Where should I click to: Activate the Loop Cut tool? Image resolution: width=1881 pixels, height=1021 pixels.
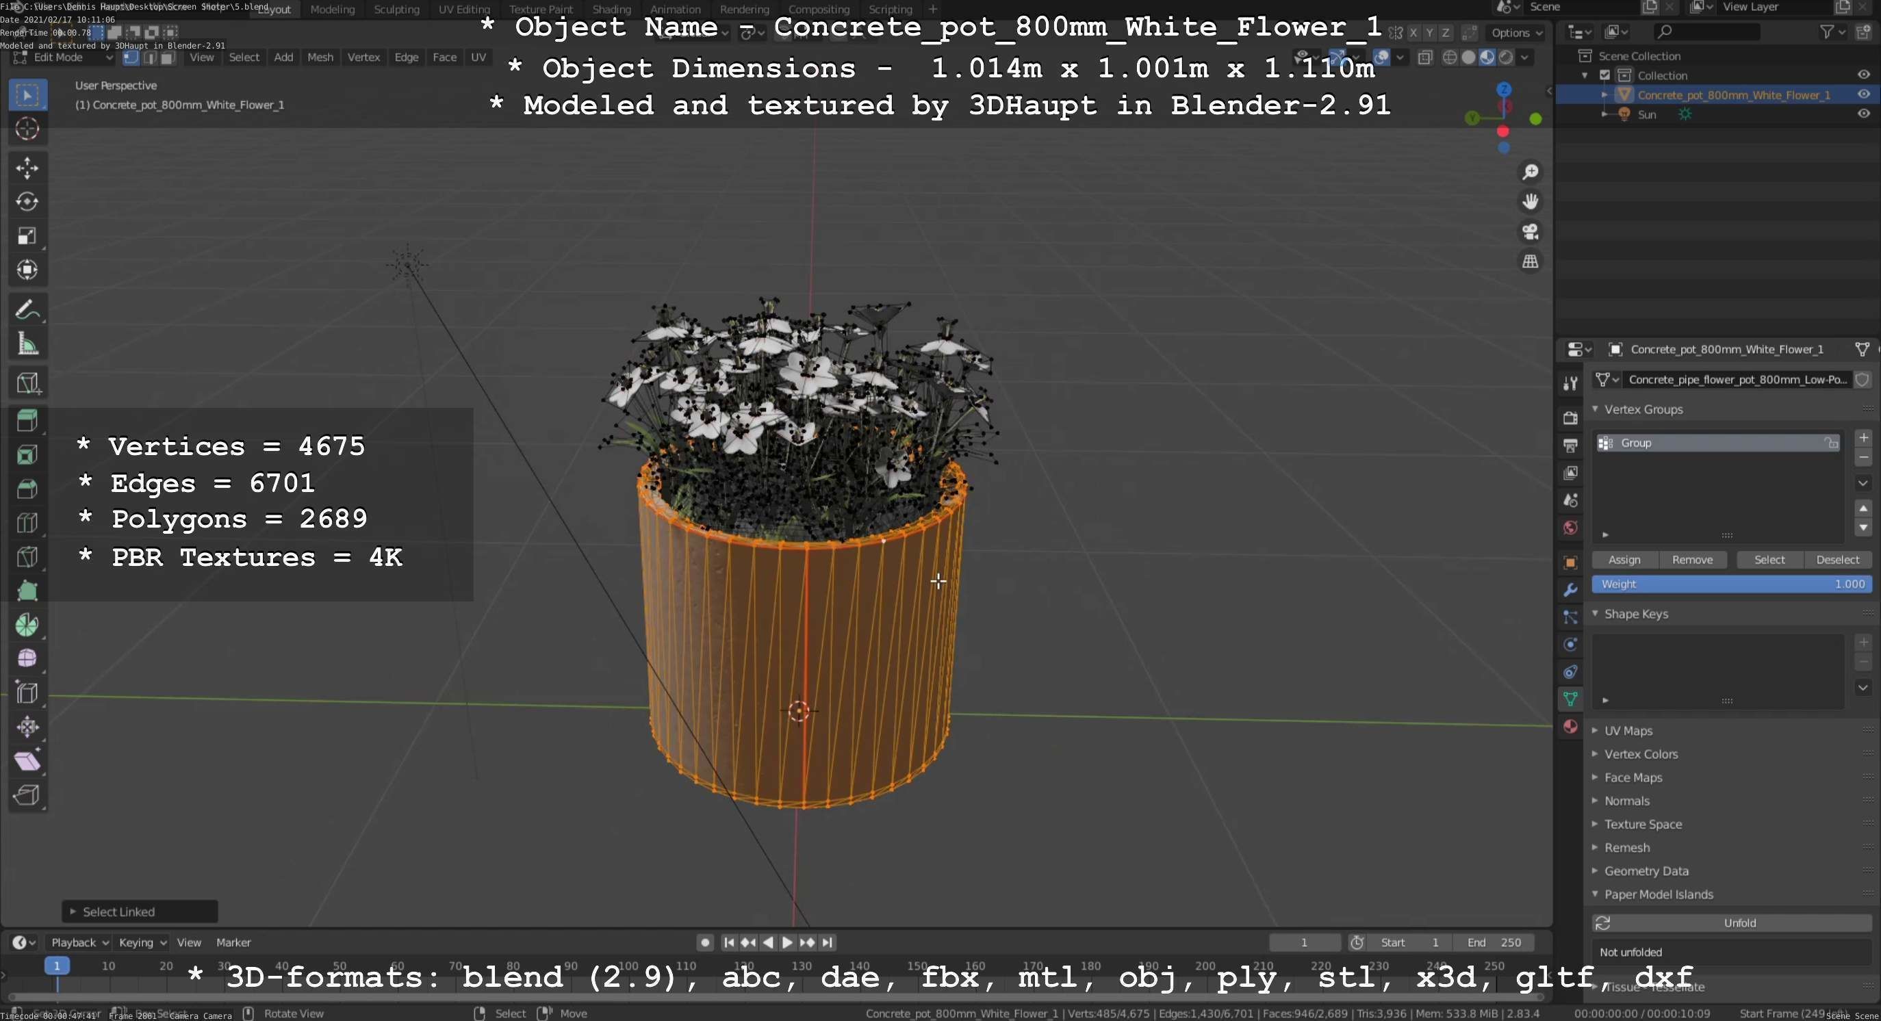click(x=28, y=524)
